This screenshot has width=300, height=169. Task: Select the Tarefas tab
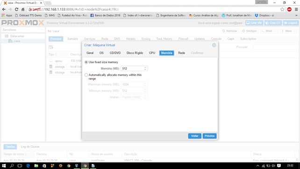10,147
